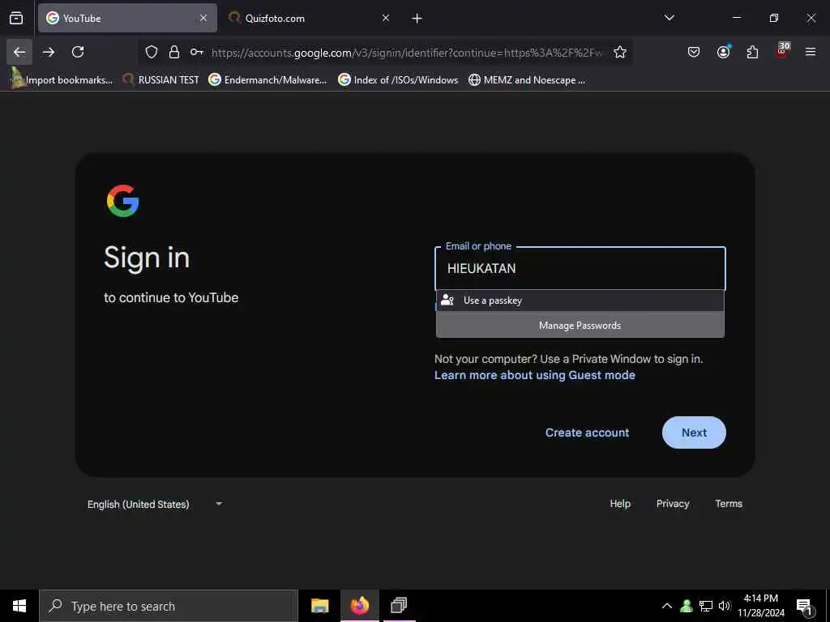The image size is (830, 622).
Task: Show hidden system tray icons
Action: pos(667,606)
